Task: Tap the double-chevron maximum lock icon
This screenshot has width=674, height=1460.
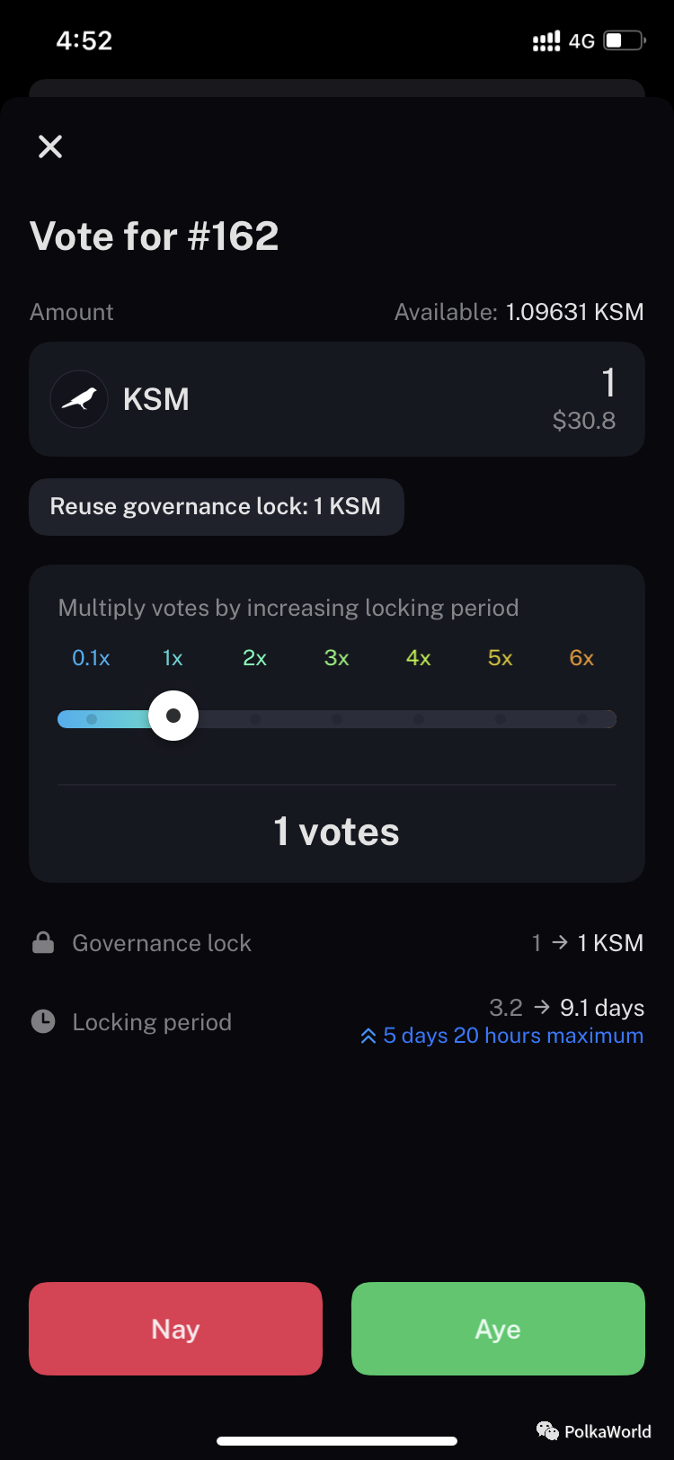Action: (x=368, y=1037)
